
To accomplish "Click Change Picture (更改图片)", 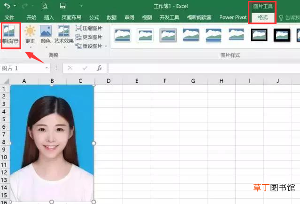I will pos(89,37).
